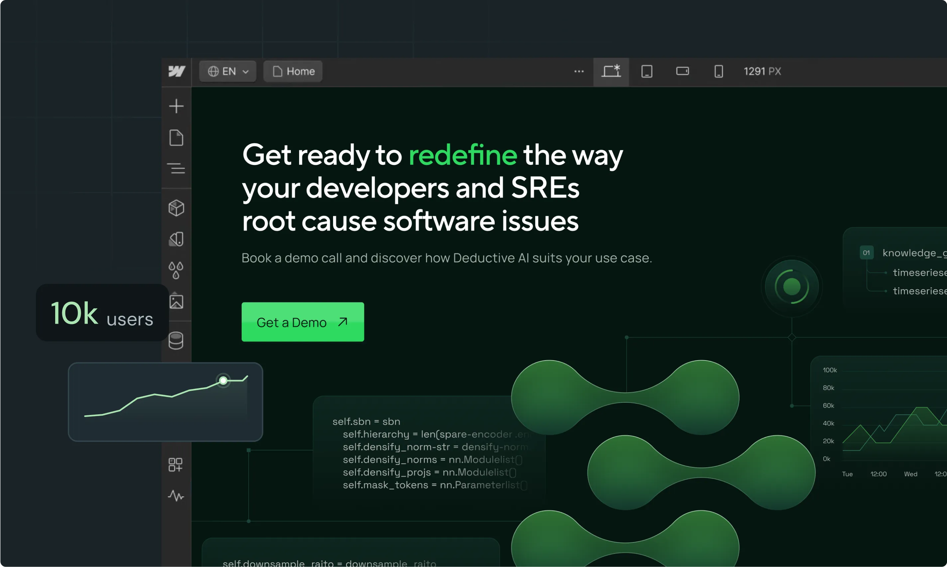
Task: Open the Variables panel icon
Action: [176, 239]
